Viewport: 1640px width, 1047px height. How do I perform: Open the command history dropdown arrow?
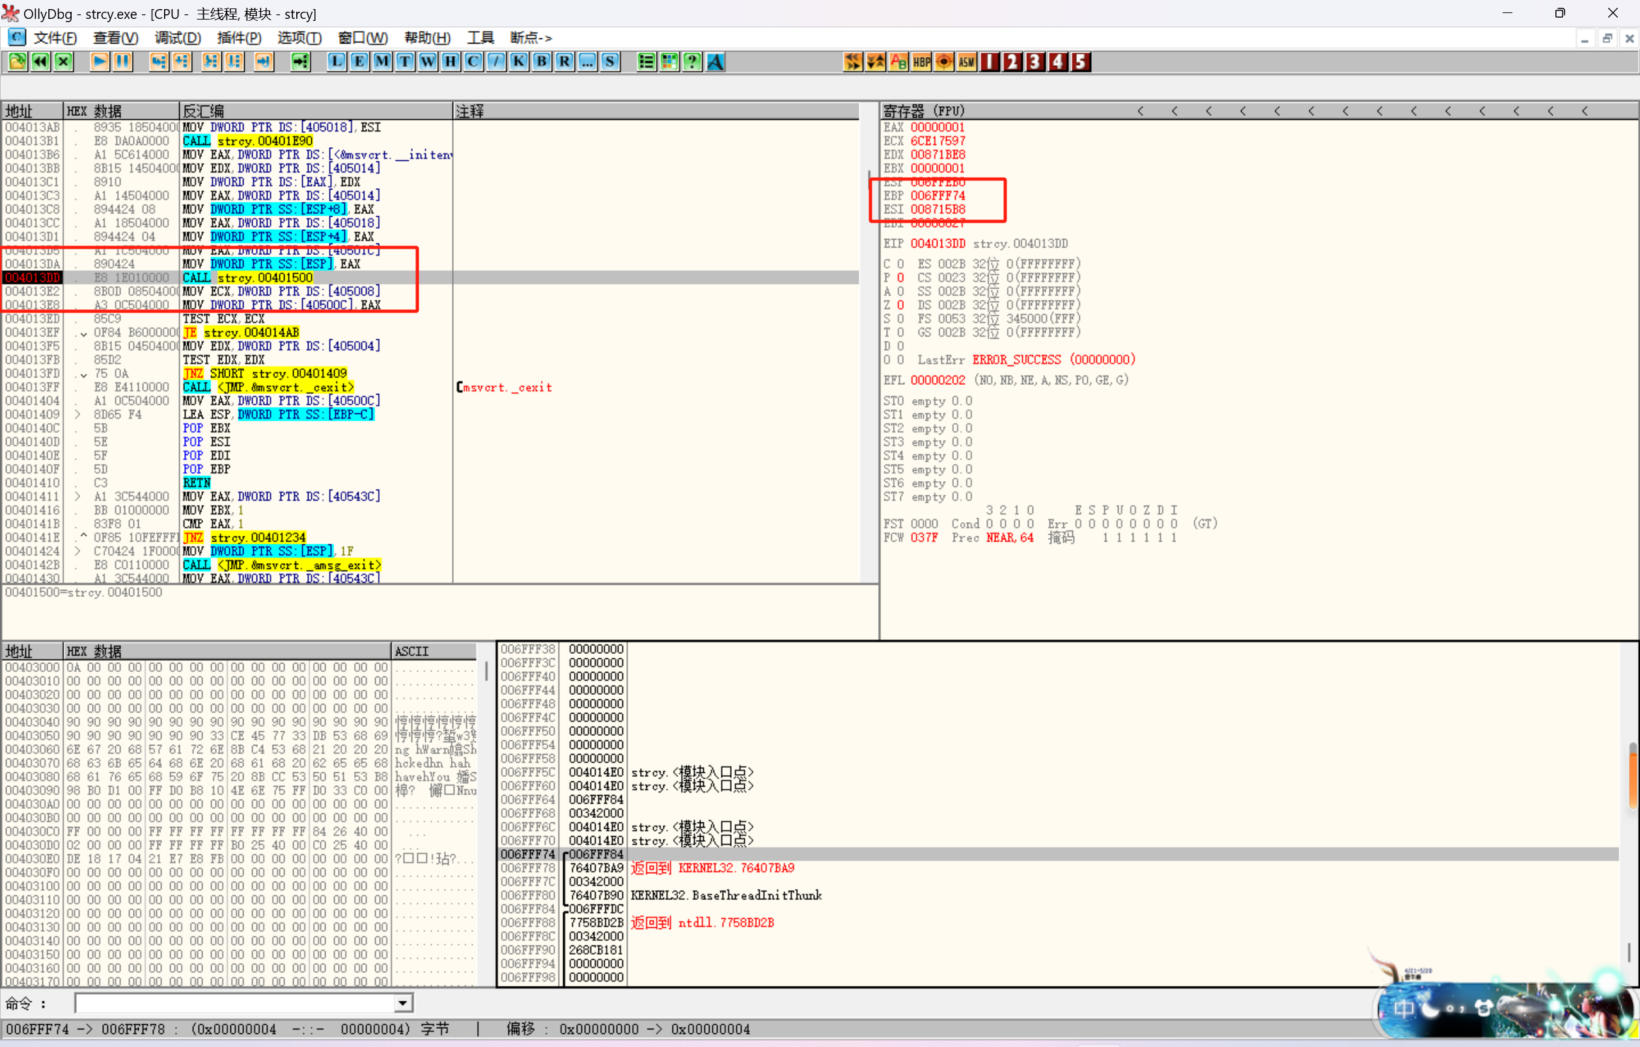tap(403, 1003)
